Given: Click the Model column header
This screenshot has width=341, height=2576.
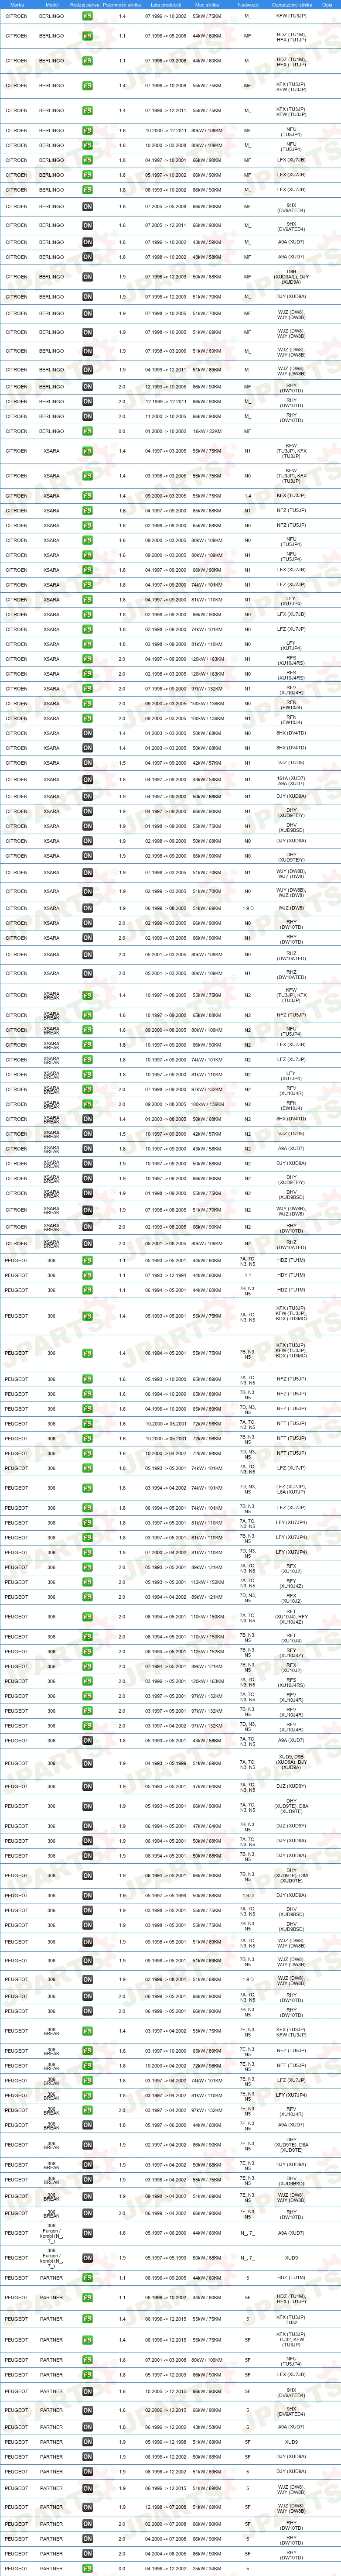Looking at the screenshot, I should 52,4.
